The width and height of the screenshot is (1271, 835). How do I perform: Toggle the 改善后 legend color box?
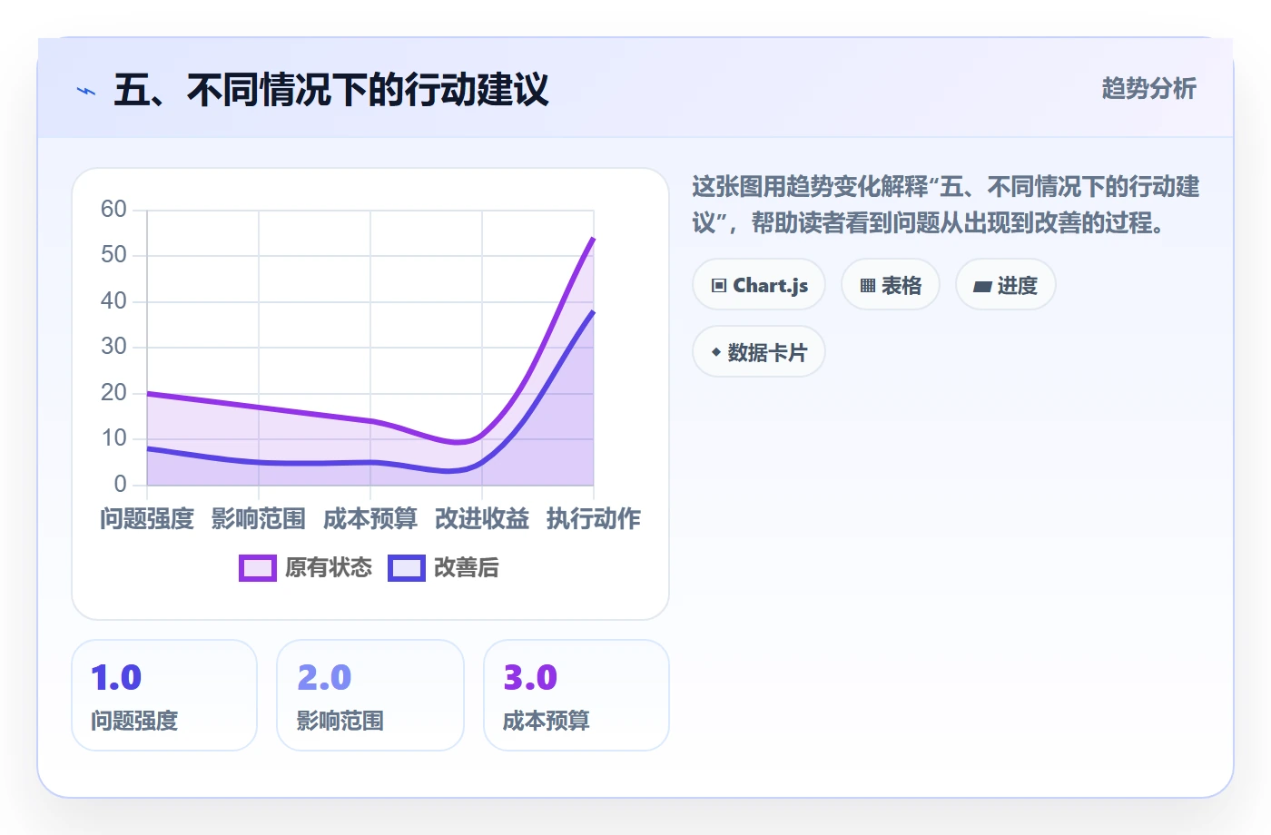pos(406,568)
